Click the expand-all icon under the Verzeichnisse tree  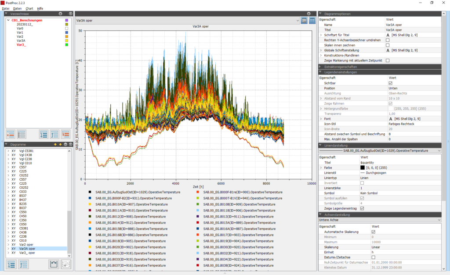(44, 134)
